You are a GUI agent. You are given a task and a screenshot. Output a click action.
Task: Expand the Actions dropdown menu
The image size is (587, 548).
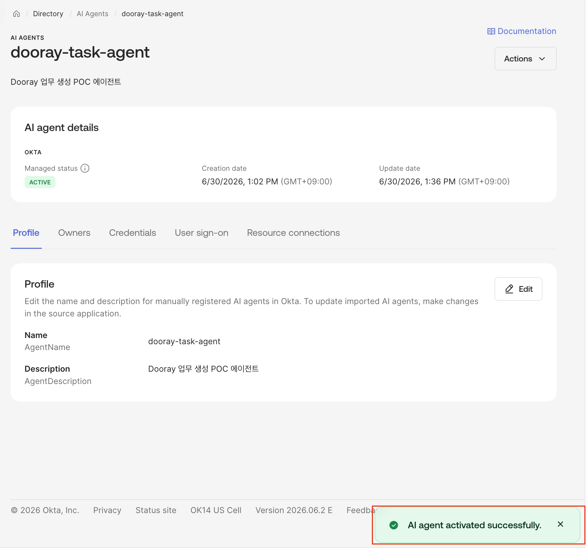click(x=525, y=59)
